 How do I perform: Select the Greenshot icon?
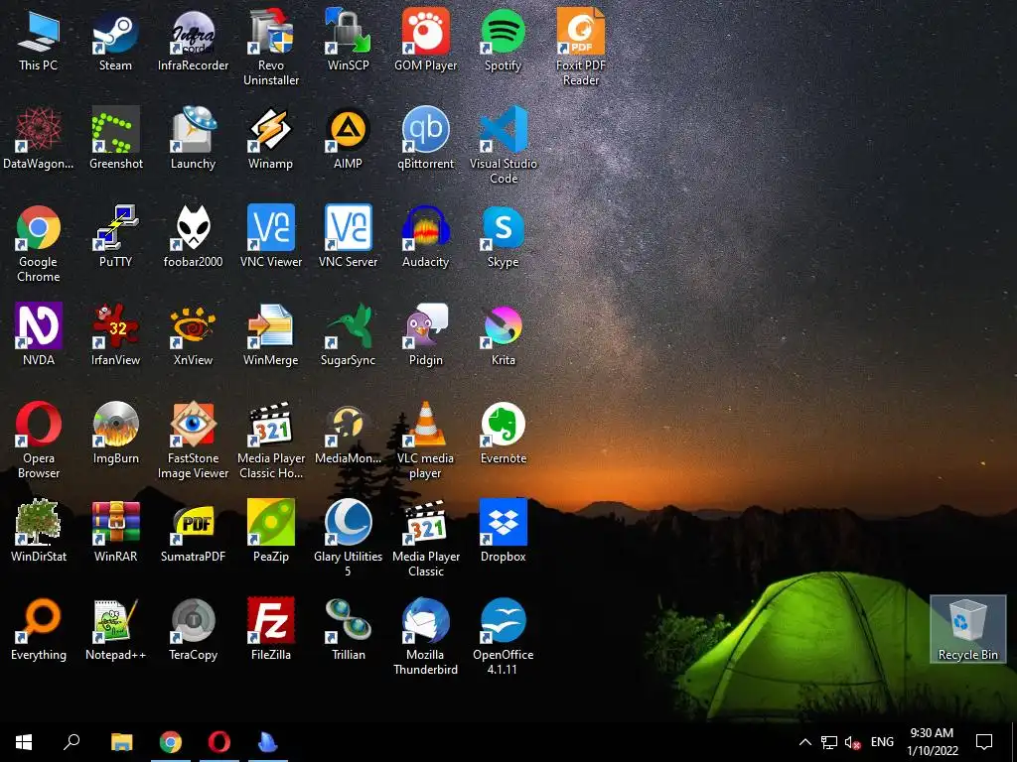[115, 139]
